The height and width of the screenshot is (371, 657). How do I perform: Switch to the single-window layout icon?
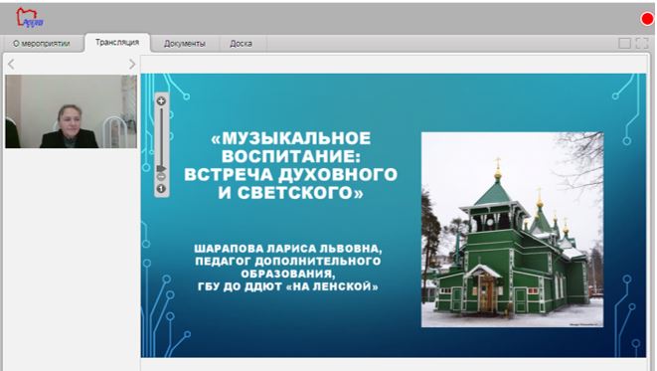[x=625, y=43]
